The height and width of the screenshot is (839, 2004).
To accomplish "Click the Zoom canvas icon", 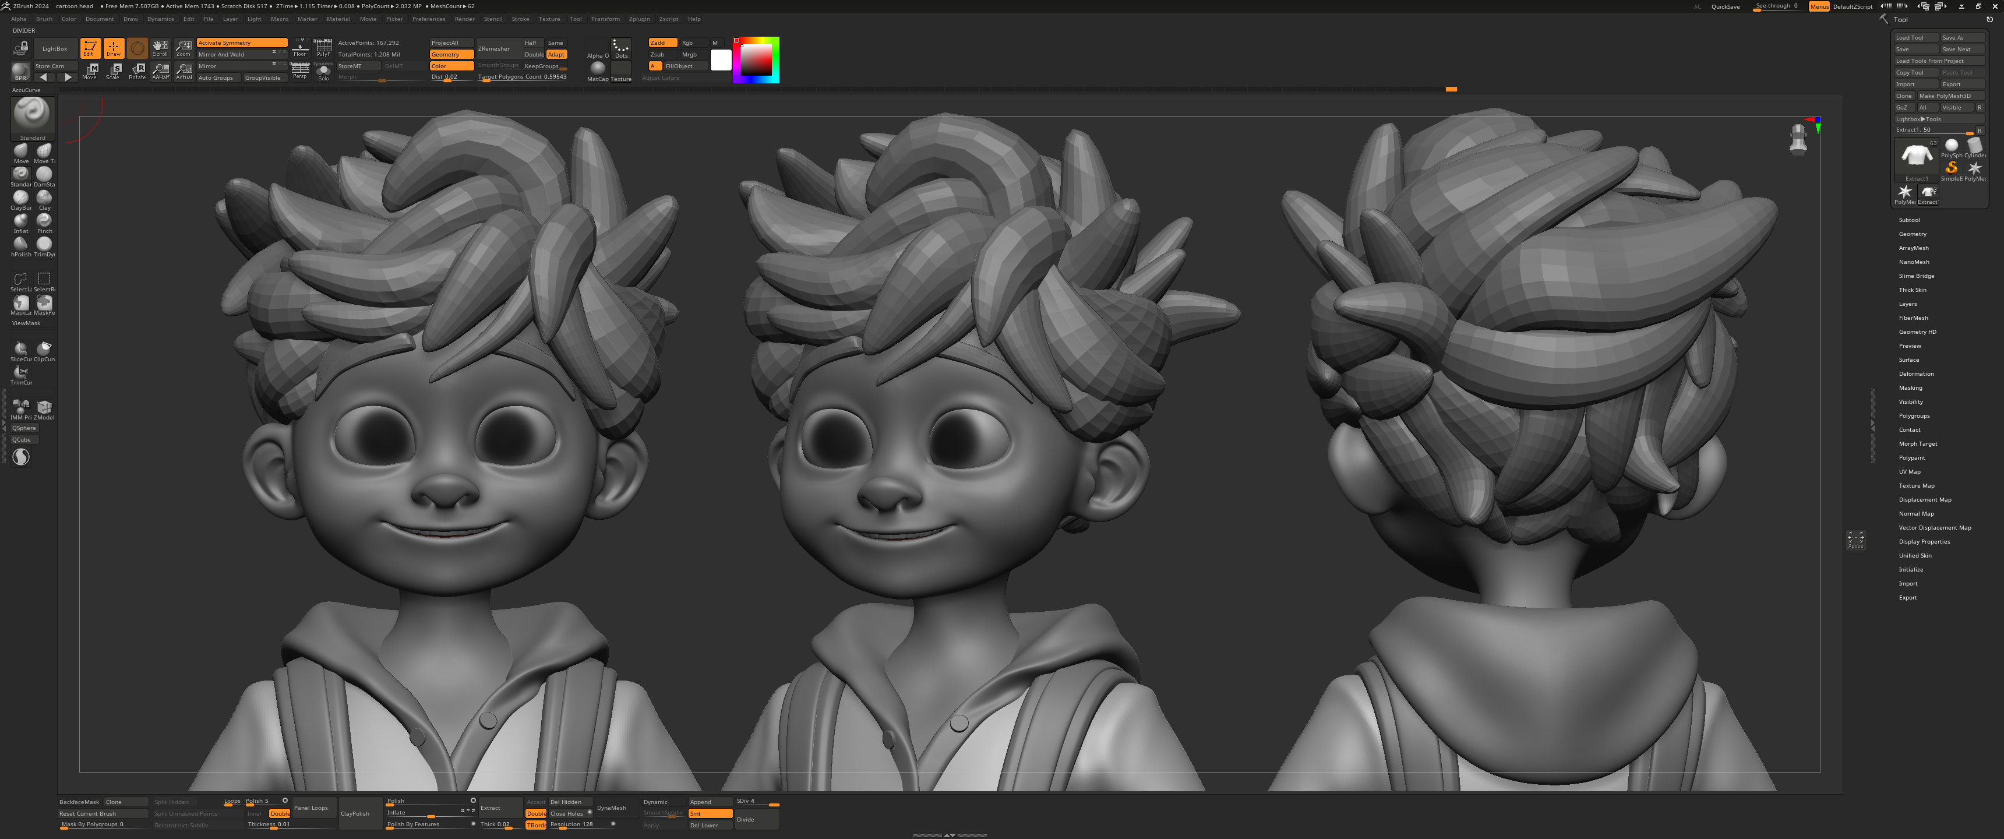I will (184, 48).
